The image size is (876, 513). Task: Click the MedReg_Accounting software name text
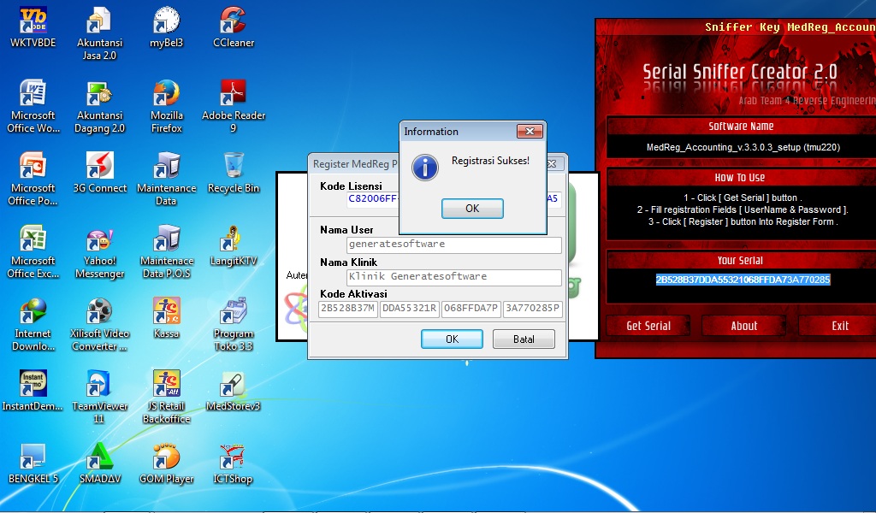click(x=743, y=147)
